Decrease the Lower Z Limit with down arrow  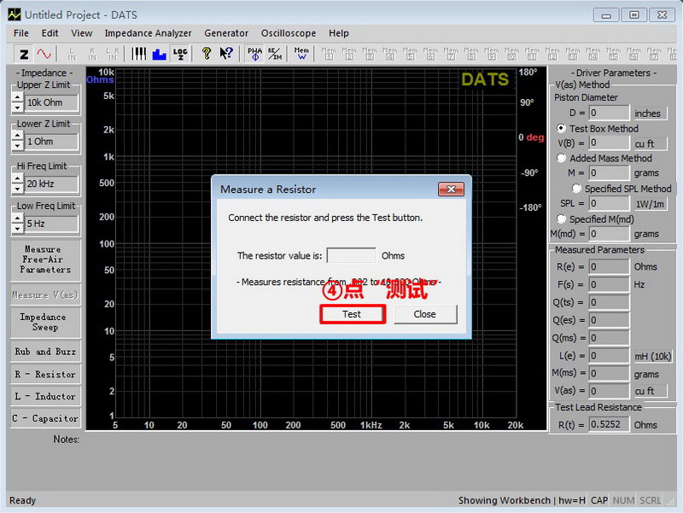(17, 147)
